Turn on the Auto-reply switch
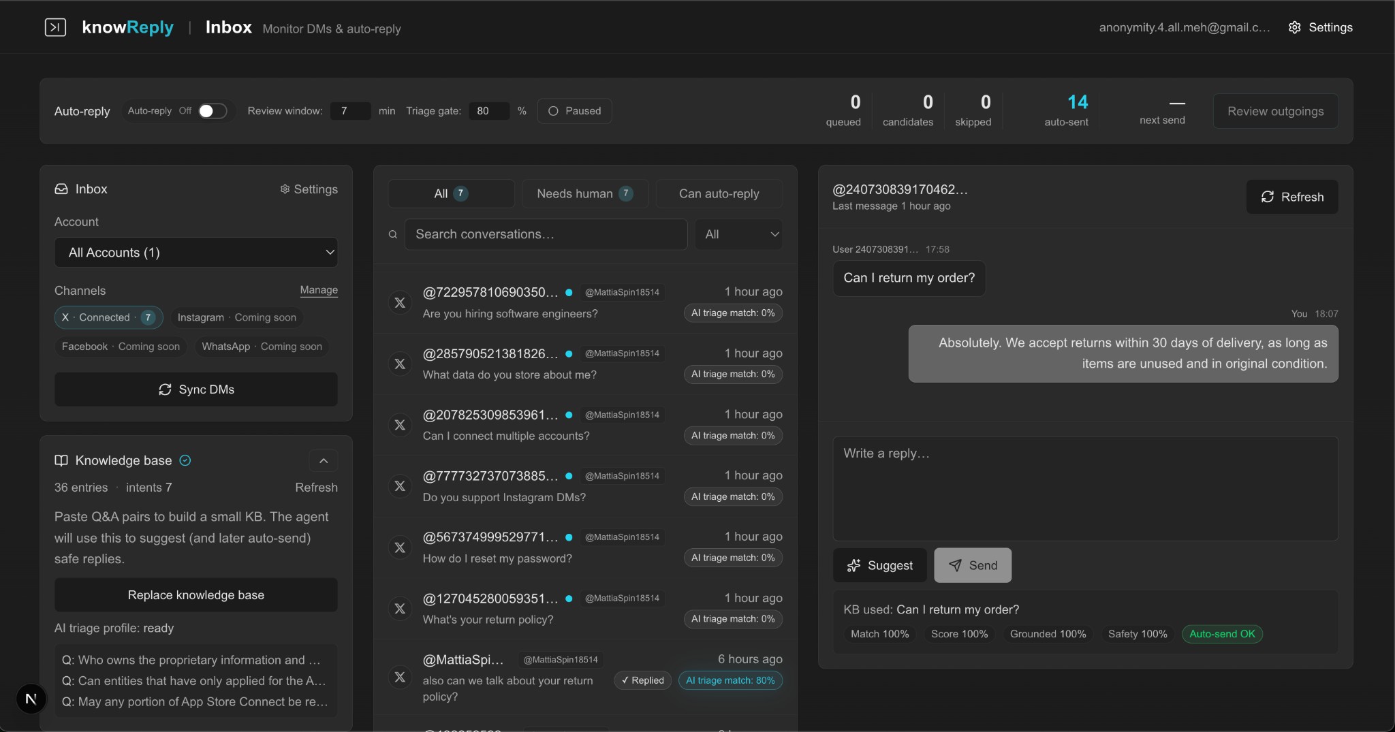Viewport: 1395px width, 732px height. point(212,111)
